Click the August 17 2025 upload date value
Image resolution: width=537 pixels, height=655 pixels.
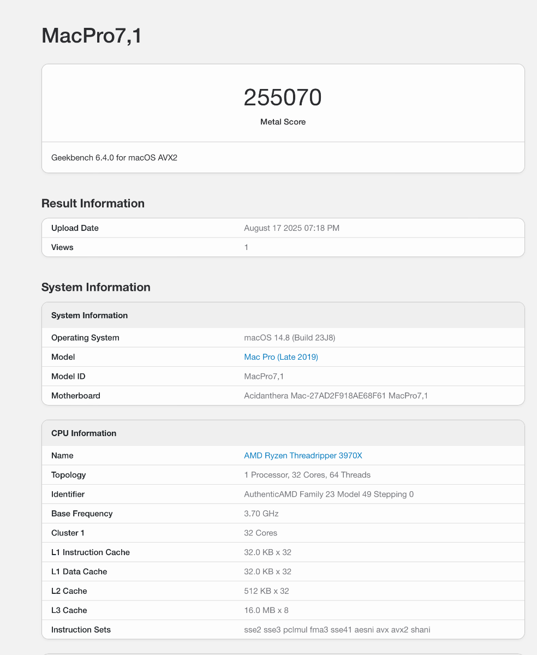(x=291, y=228)
